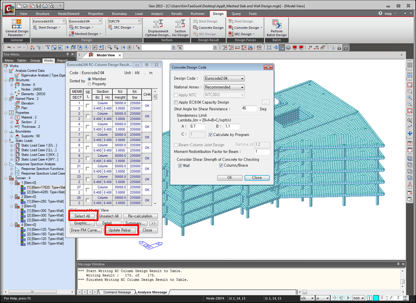The width and height of the screenshot is (416, 303).
Task: Collapse the Domain : 4 tree node
Action: pos(6,178)
